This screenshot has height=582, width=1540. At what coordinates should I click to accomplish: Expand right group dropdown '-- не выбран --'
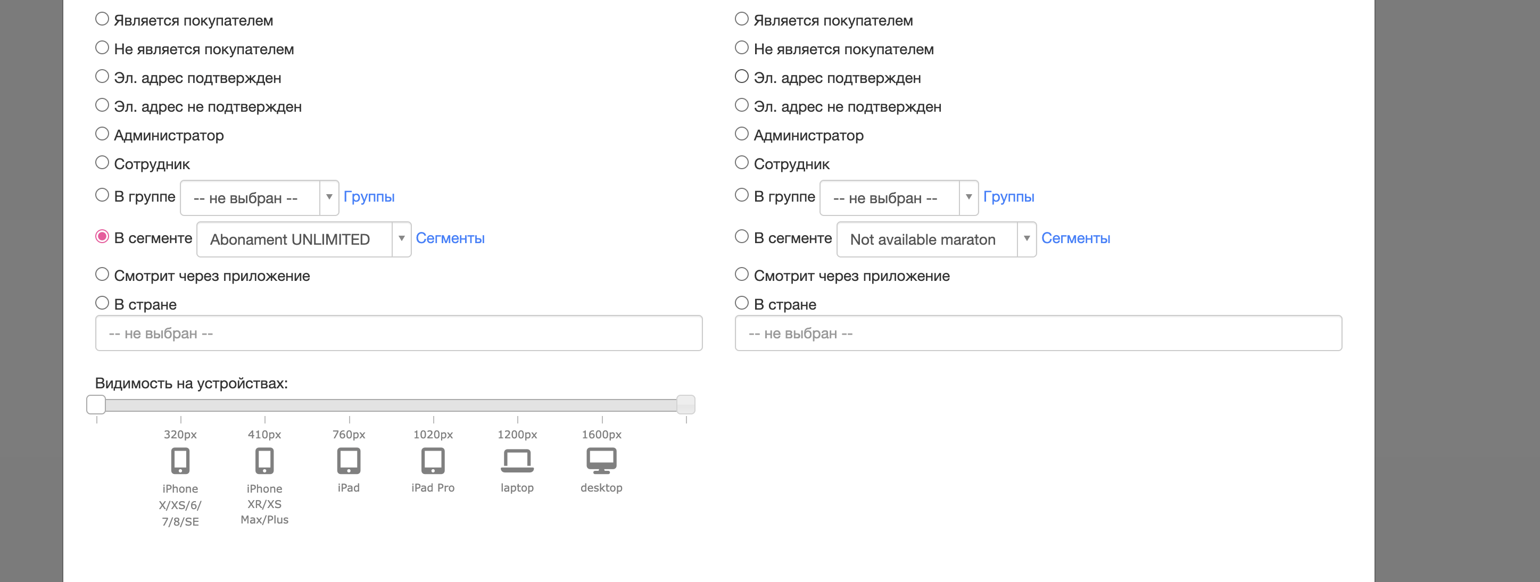[x=899, y=198]
